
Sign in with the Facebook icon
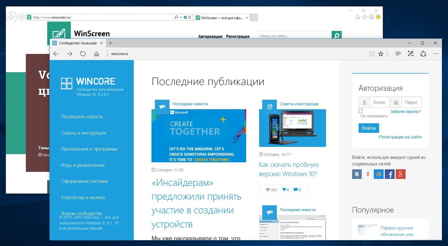(390, 174)
